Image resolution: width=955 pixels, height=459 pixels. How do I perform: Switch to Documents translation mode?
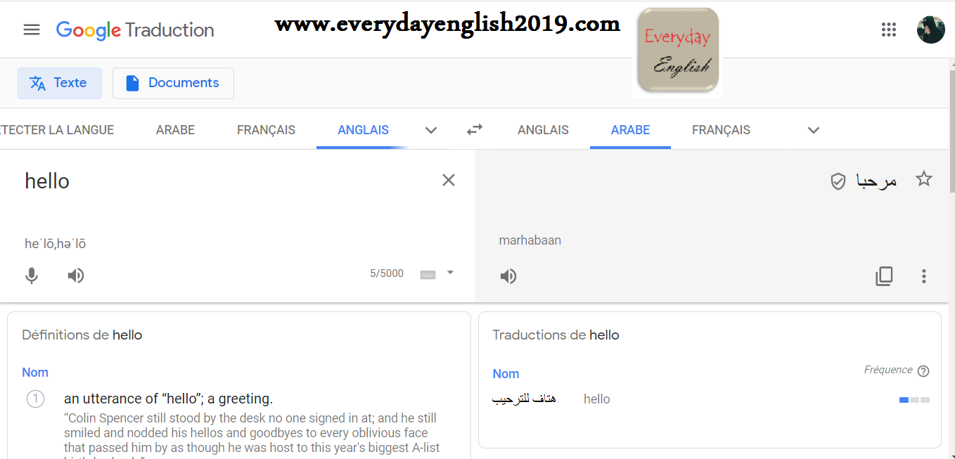click(173, 83)
